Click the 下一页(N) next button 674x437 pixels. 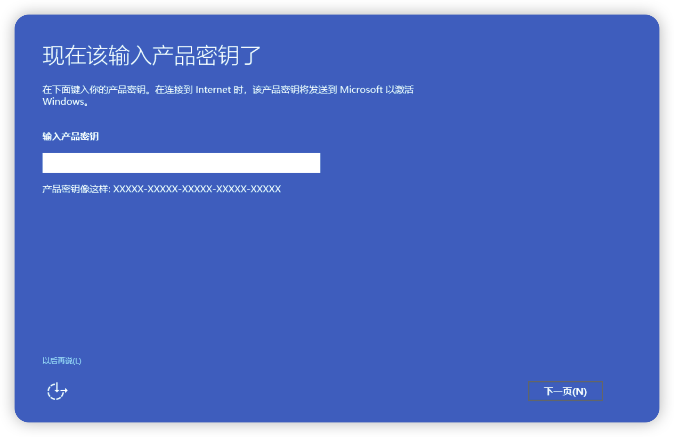pyautogui.click(x=565, y=391)
